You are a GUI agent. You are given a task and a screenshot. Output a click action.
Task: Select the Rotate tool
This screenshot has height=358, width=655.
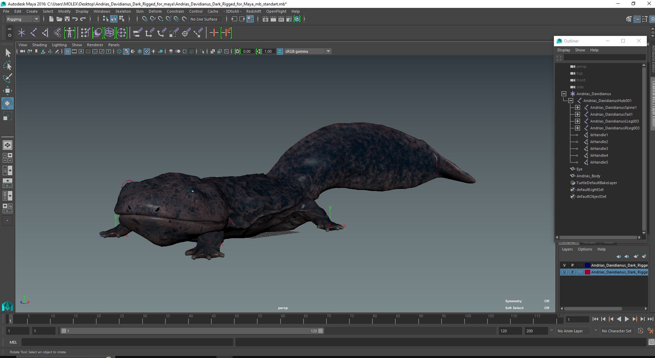click(x=8, y=103)
